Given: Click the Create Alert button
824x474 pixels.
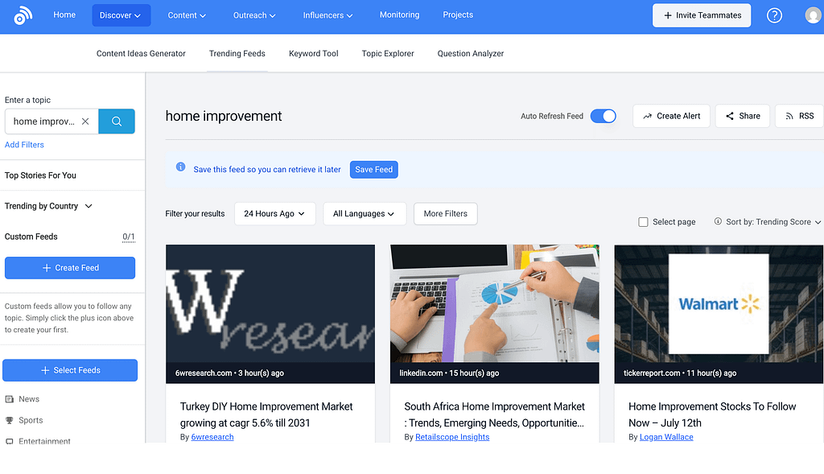Looking at the screenshot, I should coord(670,116).
